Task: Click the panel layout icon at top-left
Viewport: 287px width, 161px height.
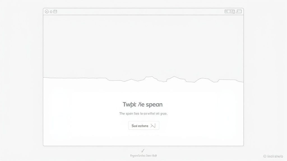Action: (55, 11)
